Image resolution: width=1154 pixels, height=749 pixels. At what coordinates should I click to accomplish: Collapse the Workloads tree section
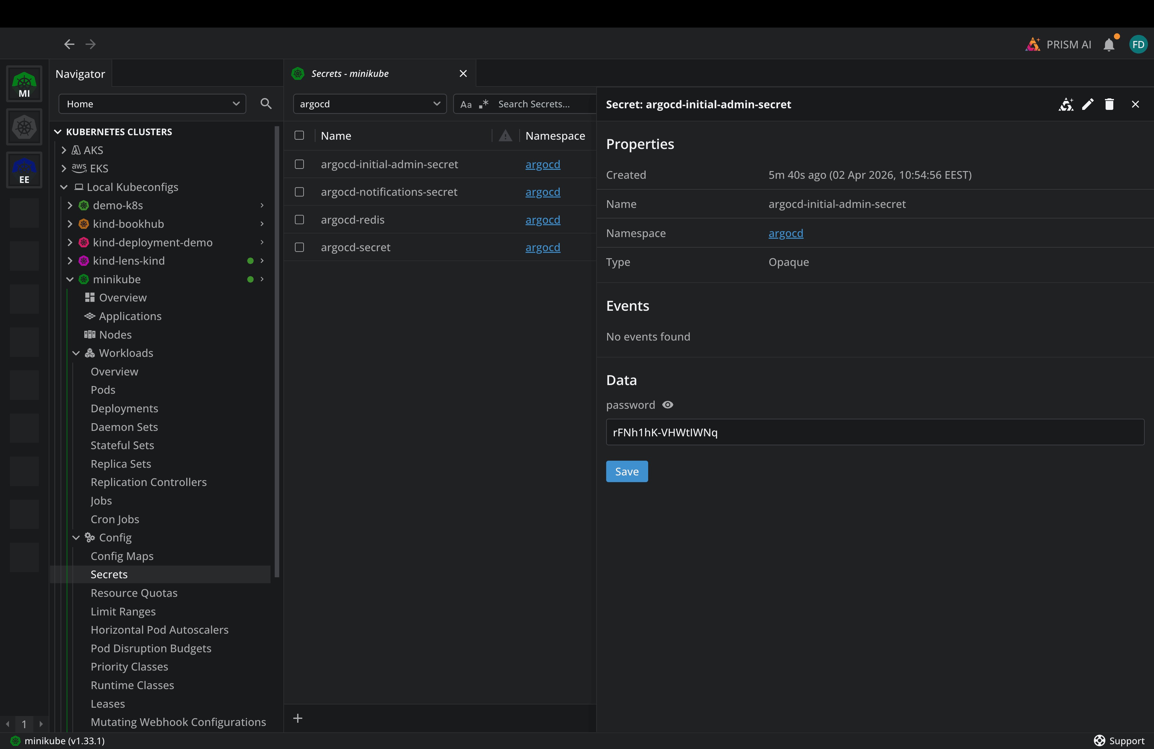pyautogui.click(x=76, y=353)
